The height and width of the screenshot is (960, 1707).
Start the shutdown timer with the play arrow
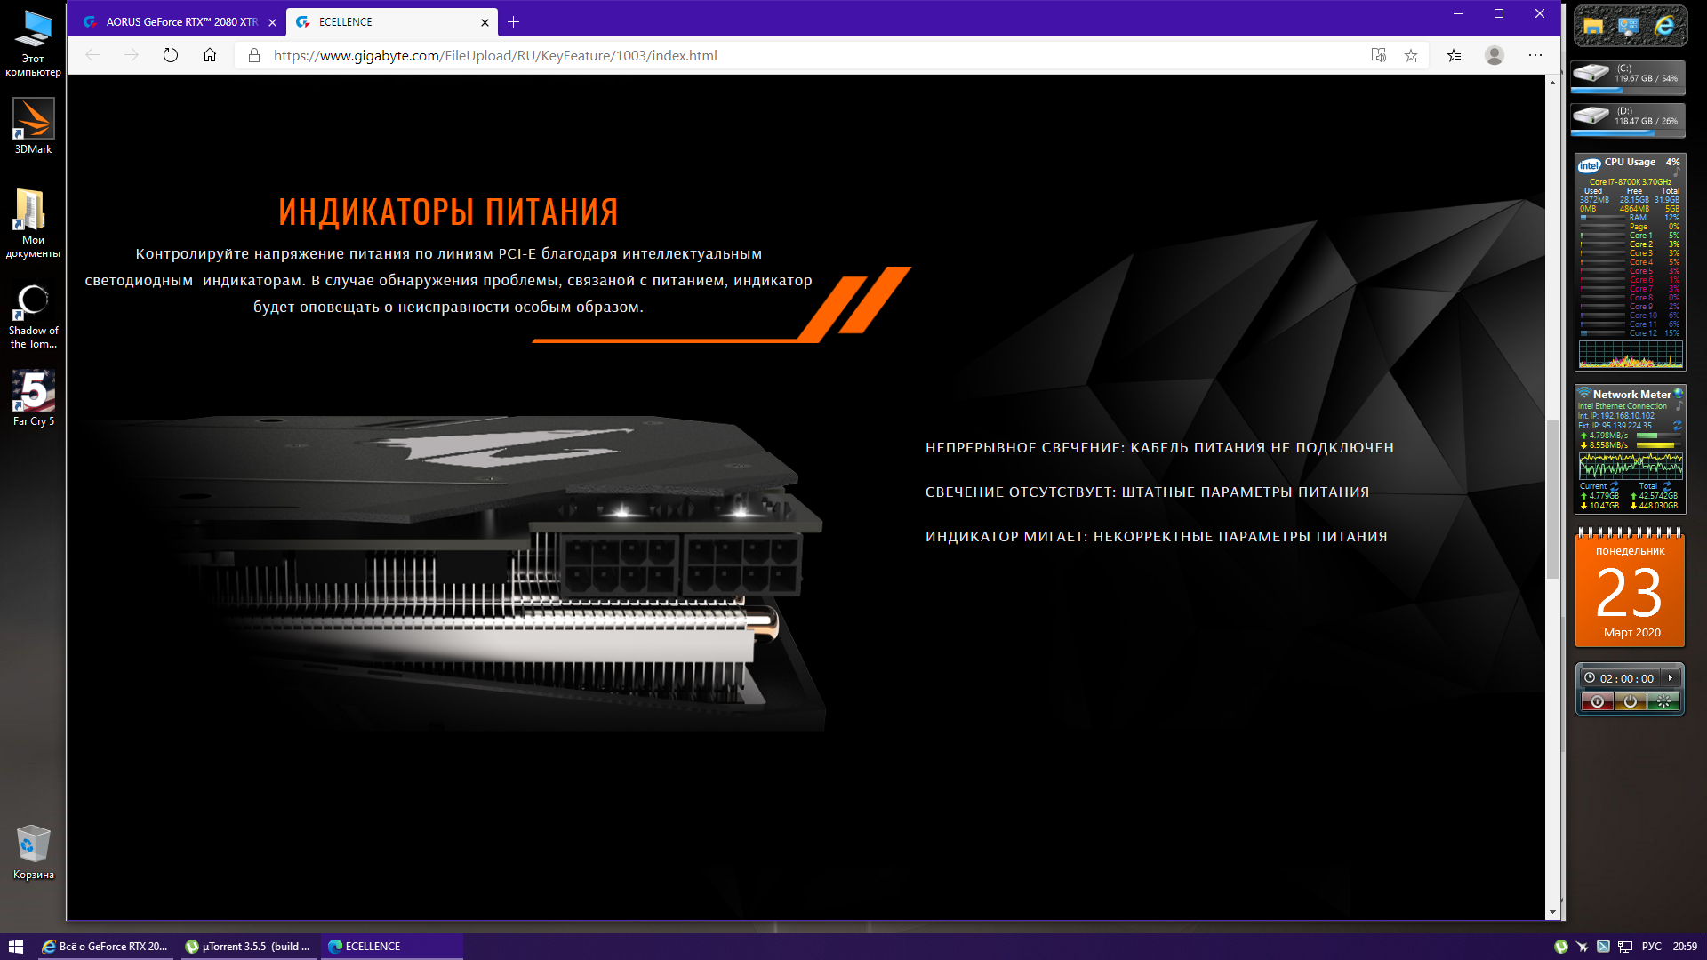point(1671,678)
